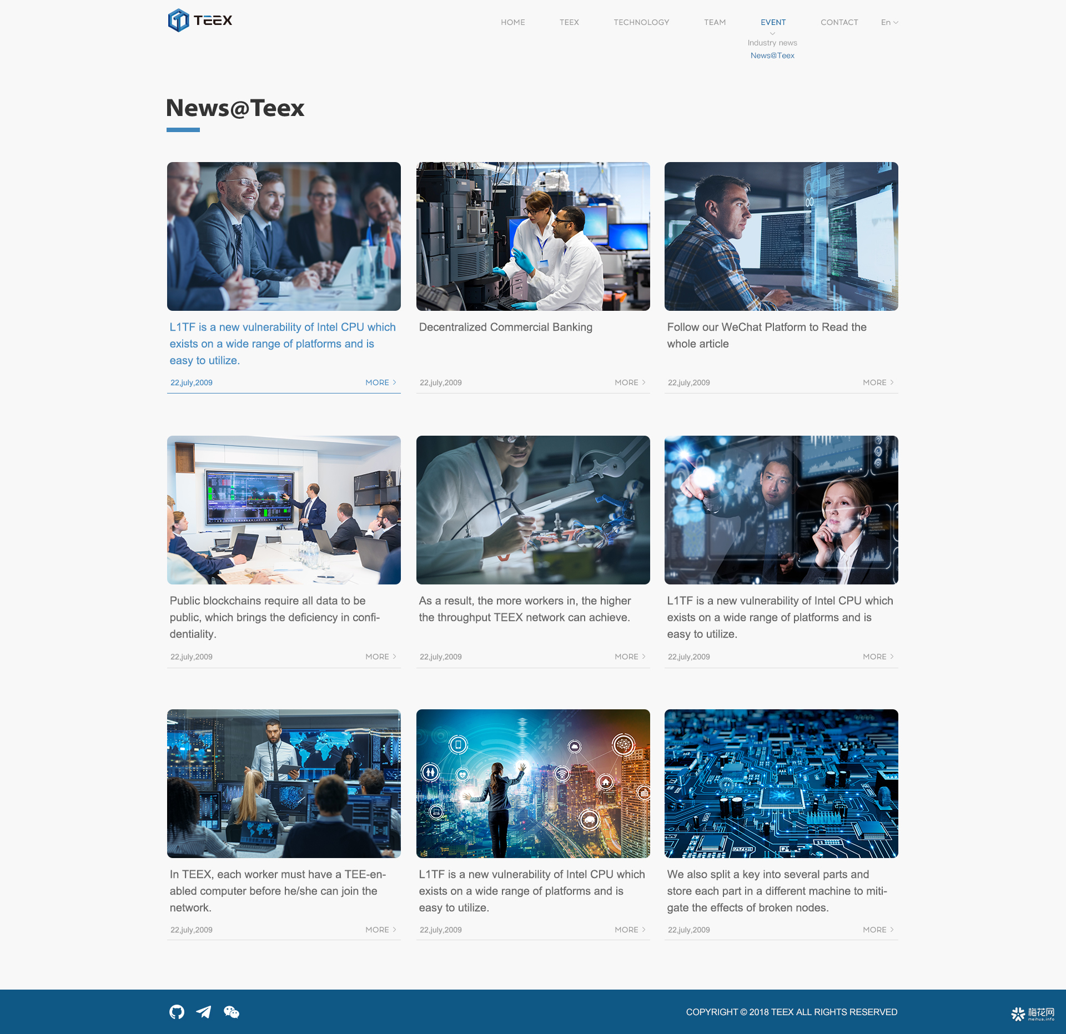Open the control room team thumbnail

pos(284,784)
